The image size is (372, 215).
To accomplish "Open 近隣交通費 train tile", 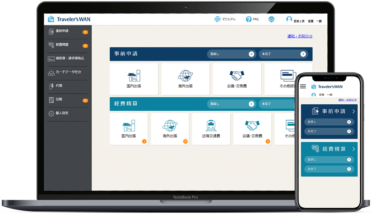I will [x=211, y=129].
